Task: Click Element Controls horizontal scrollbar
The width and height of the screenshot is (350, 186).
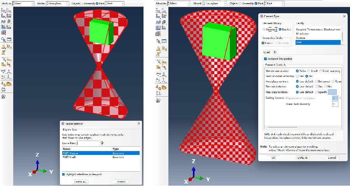Action: click(x=283, y=127)
